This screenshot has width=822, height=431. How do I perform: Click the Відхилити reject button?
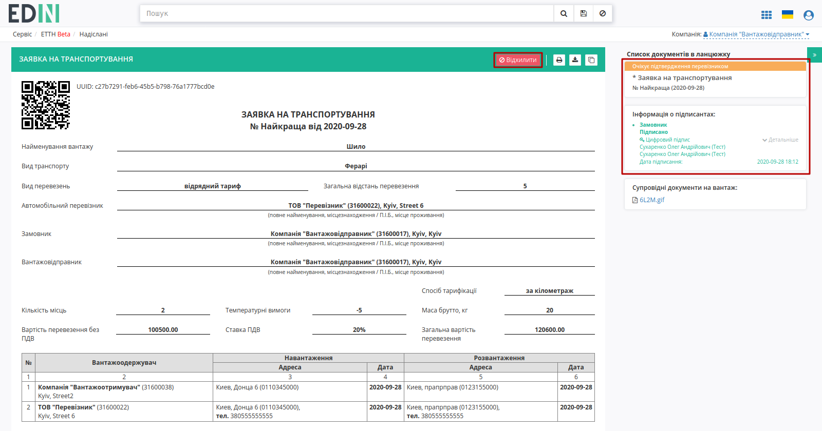tap(518, 60)
